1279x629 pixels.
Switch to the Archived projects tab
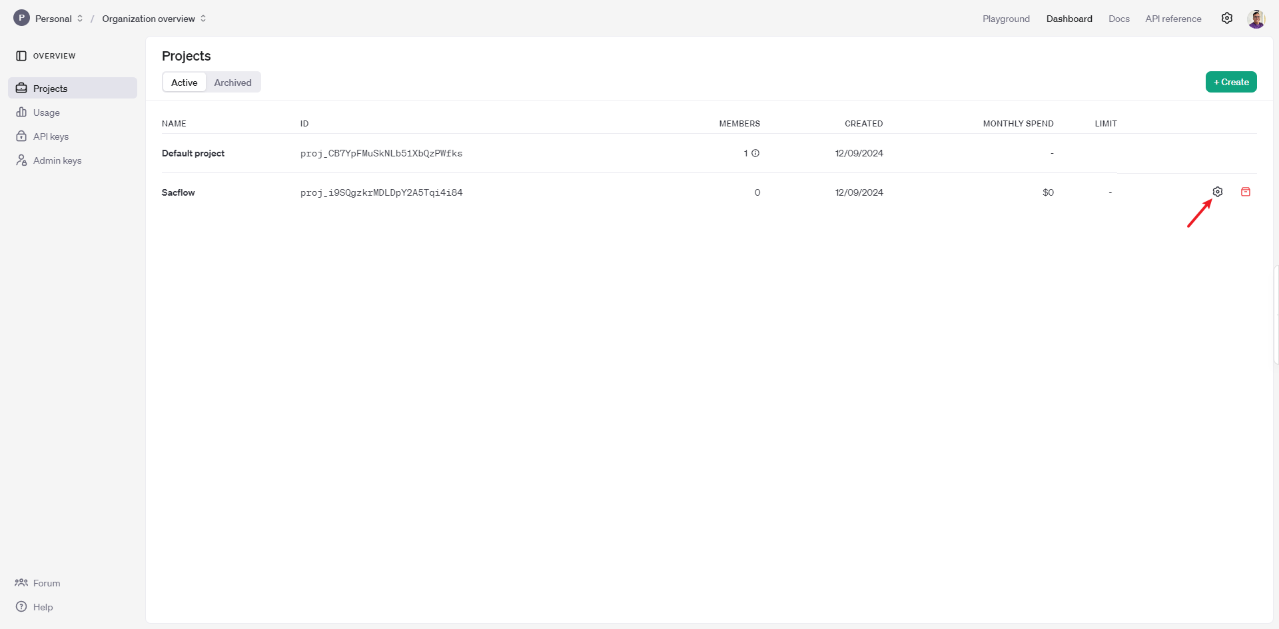pos(232,83)
